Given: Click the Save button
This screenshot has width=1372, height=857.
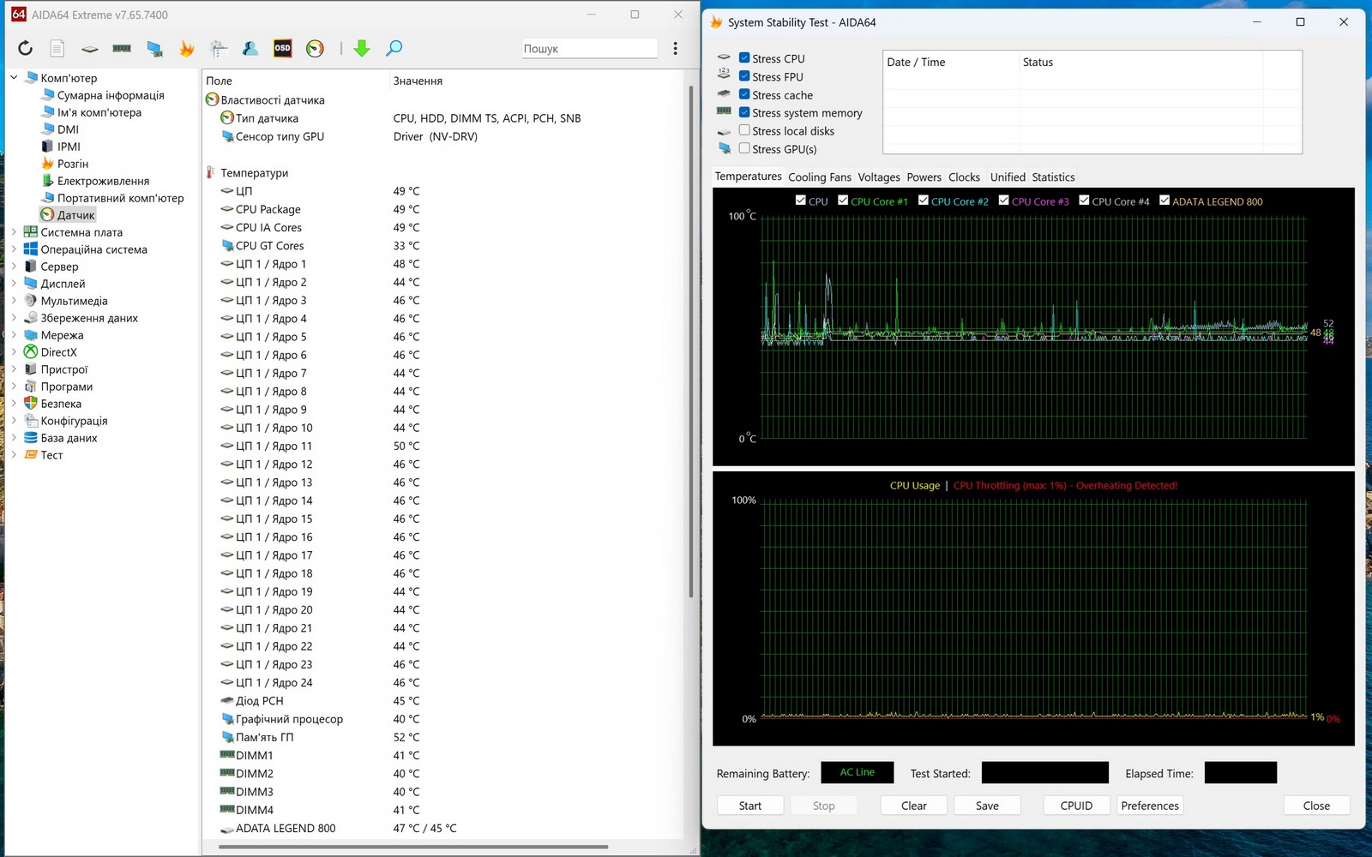Looking at the screenshot, I should point(987,806).
